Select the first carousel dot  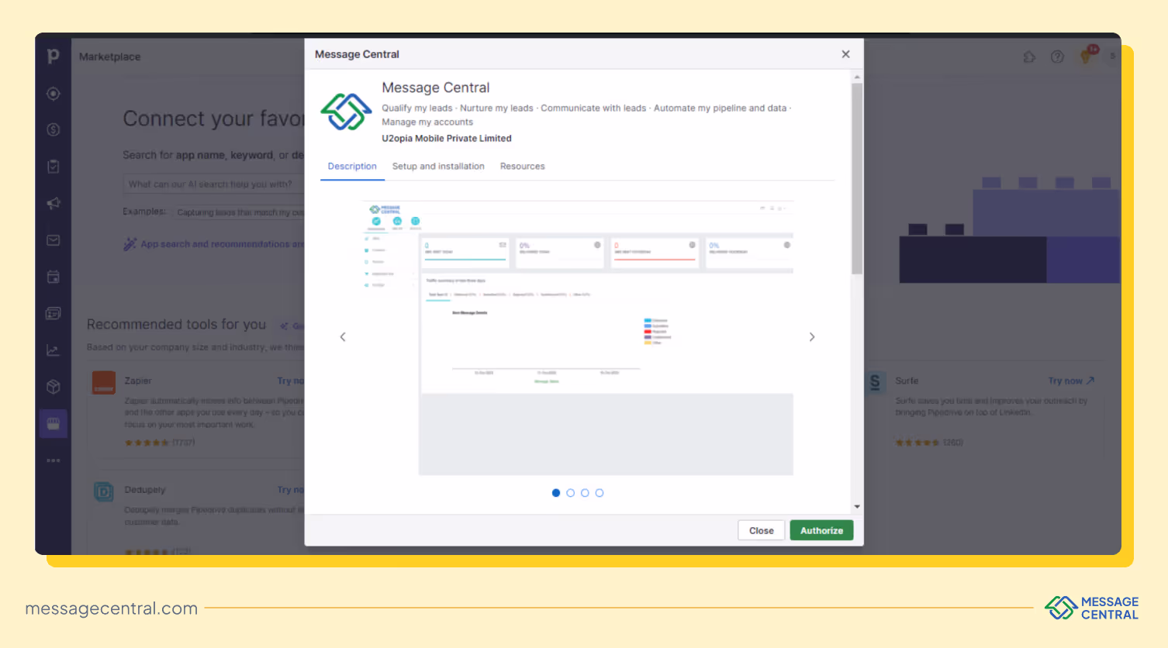[556, 493]
